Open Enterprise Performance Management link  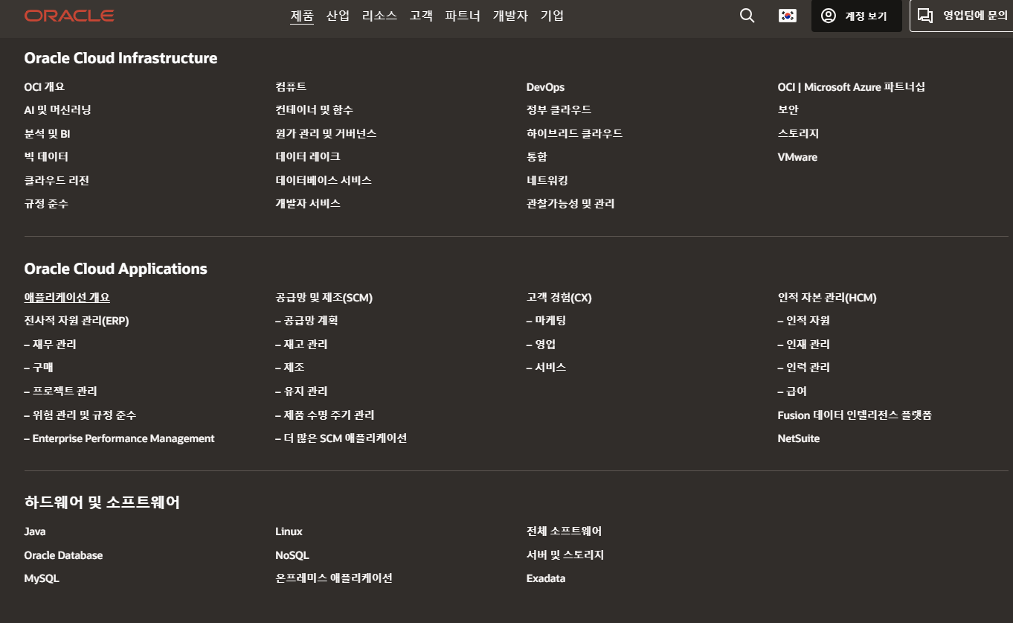[119, 438]
